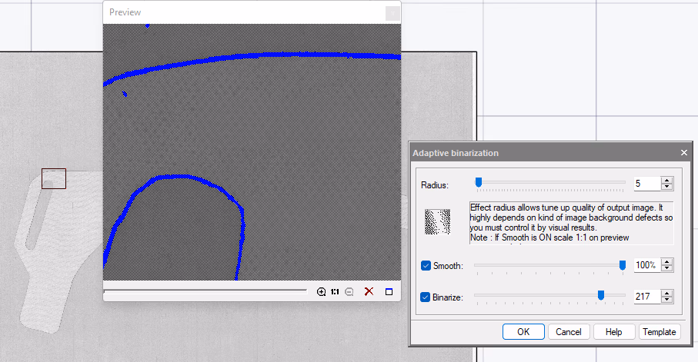Click the Template button
Screen dimensions: 698x362
[x=660, y=332]
